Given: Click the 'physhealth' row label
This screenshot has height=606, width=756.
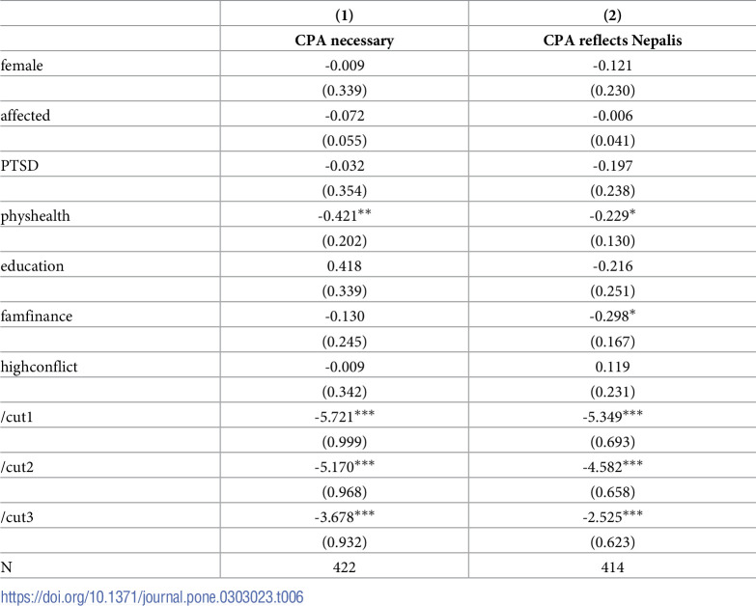Looking at the screenshot, I should [35, 216].
